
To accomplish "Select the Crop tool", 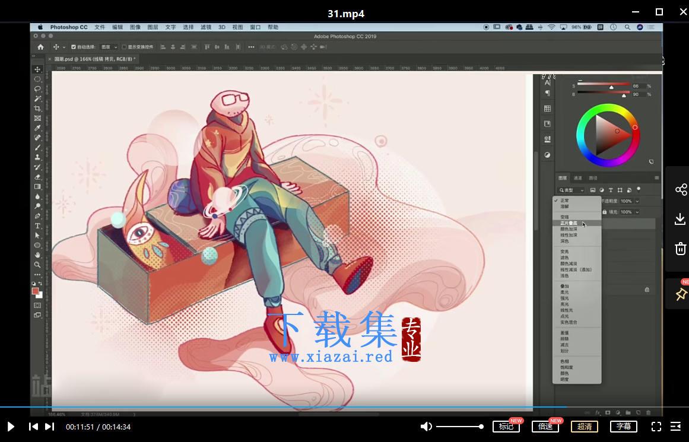I will pos(37,108).
